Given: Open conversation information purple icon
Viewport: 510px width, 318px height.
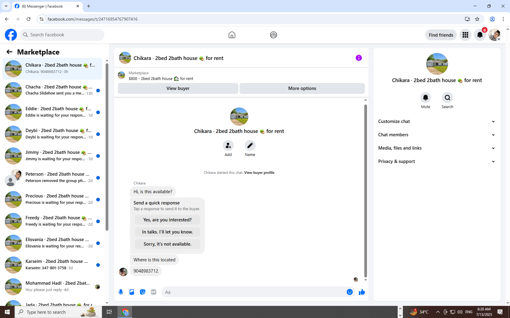Looking at the screenshot, I should pos(359,58).
